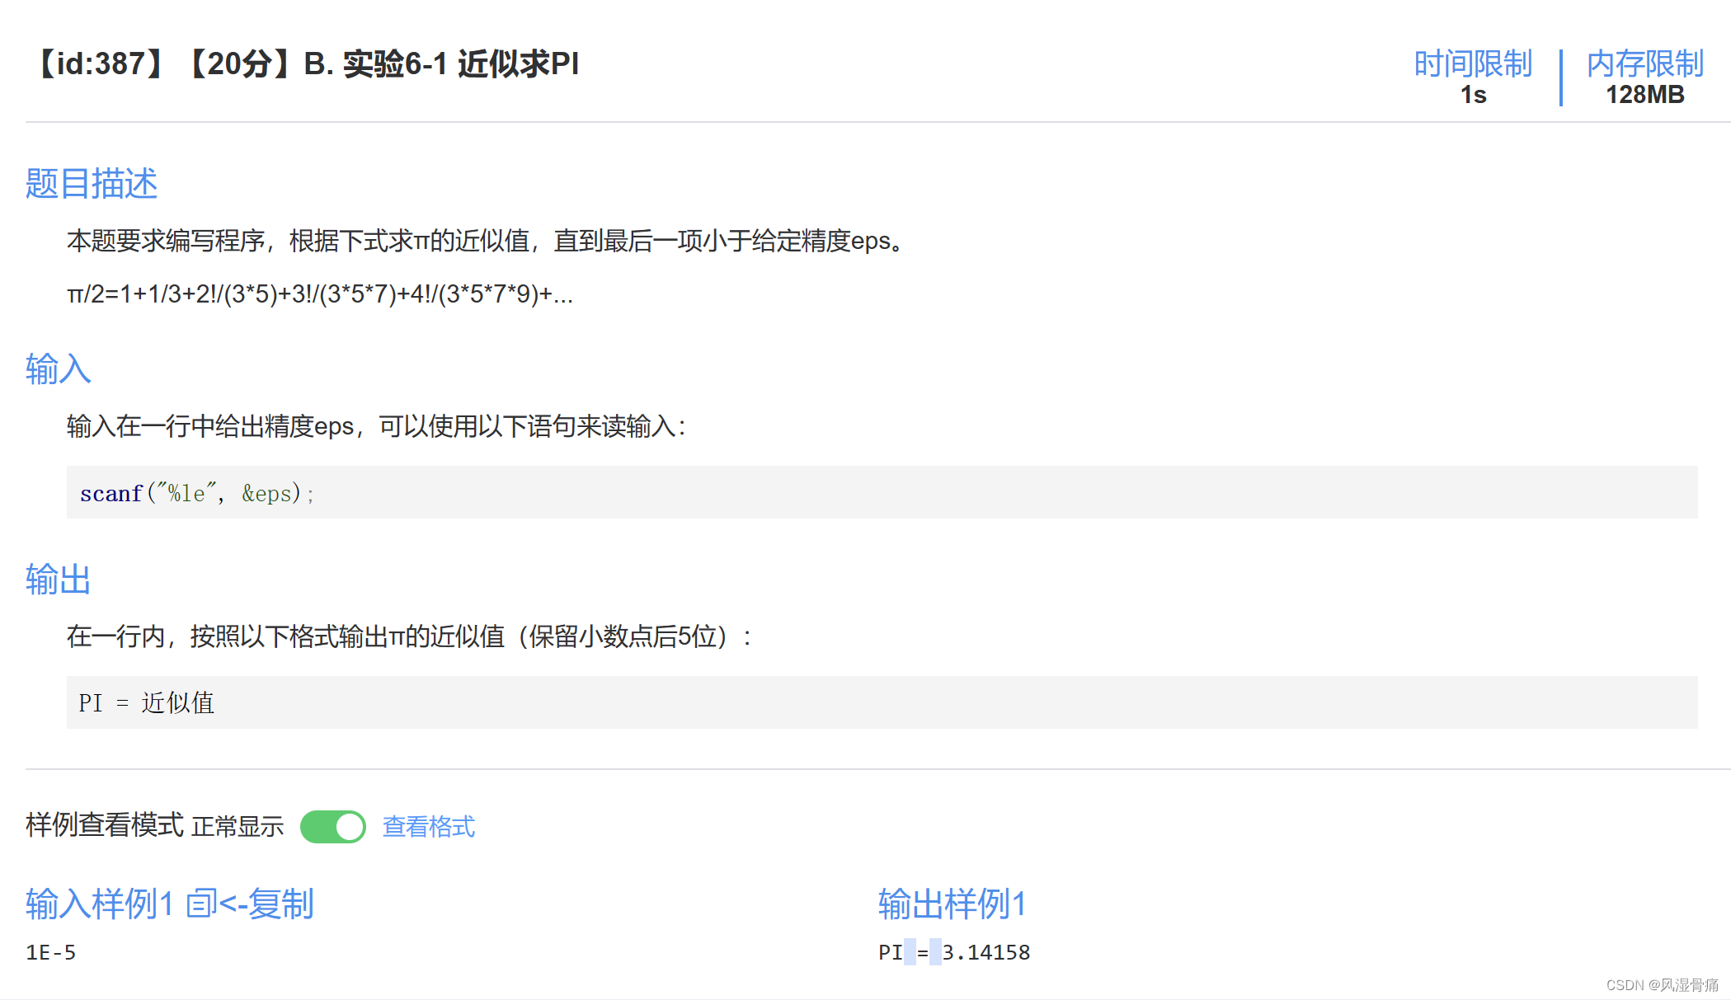
Task: Click the 输出 section heading
Action: [57, 580]
